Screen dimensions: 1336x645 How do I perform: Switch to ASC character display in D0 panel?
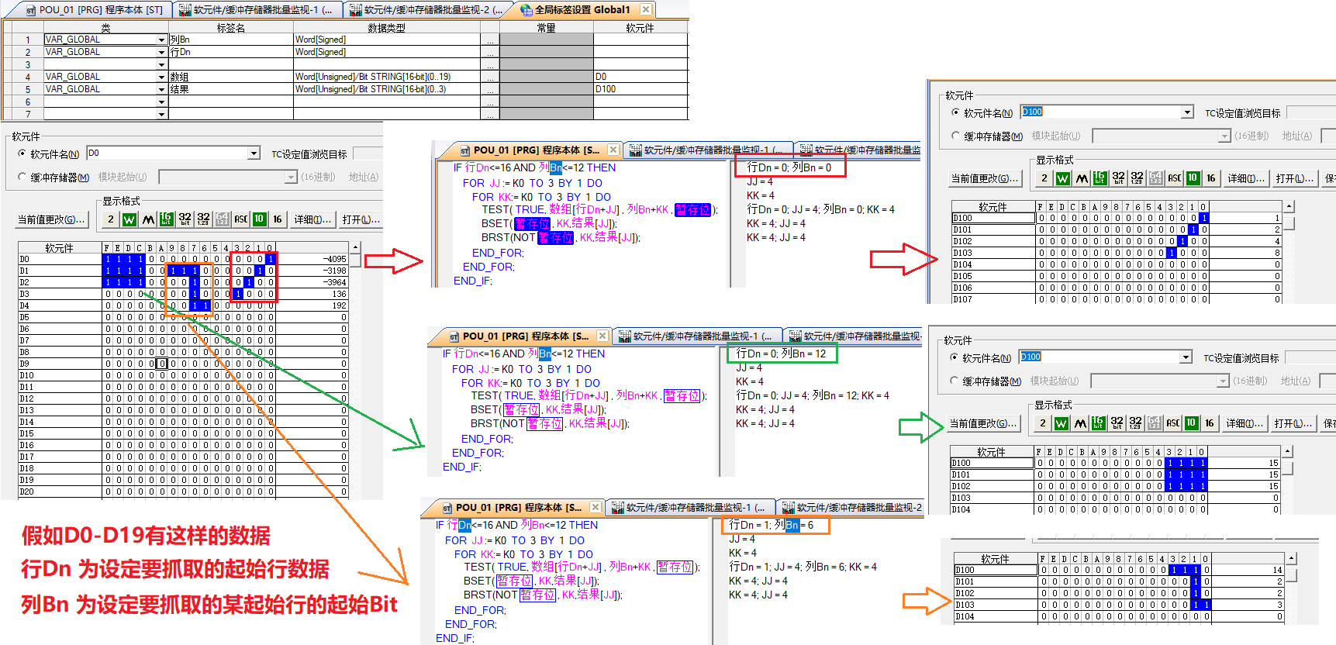[241, 219]
